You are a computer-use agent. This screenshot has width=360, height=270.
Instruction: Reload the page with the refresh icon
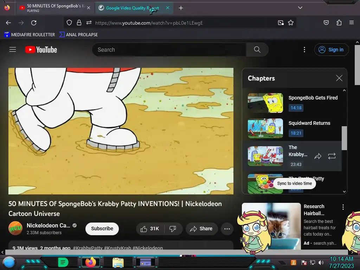pos(34,23)
